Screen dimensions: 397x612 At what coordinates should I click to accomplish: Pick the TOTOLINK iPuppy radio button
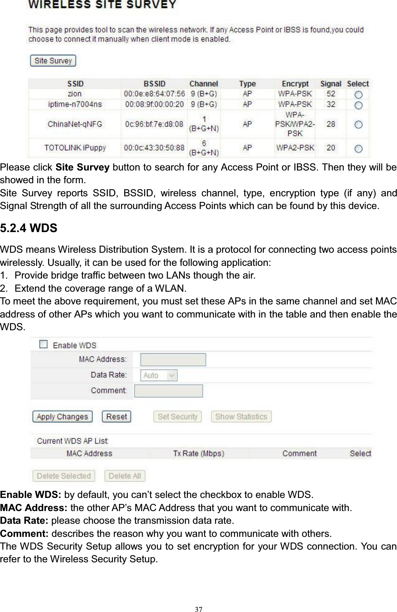358,149
